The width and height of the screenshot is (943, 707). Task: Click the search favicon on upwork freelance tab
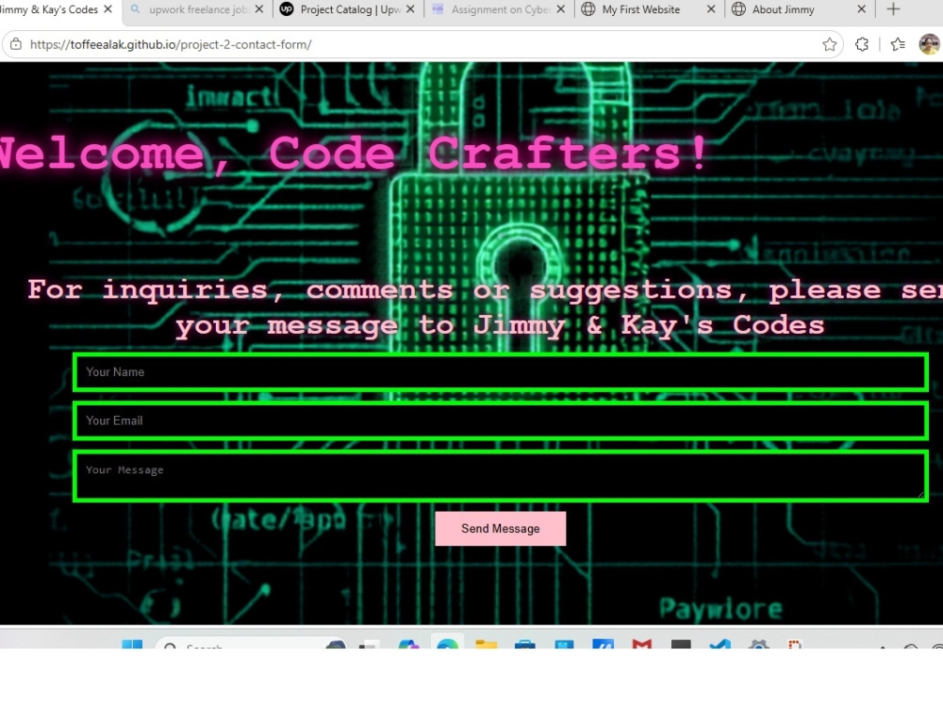pos(135,9)
